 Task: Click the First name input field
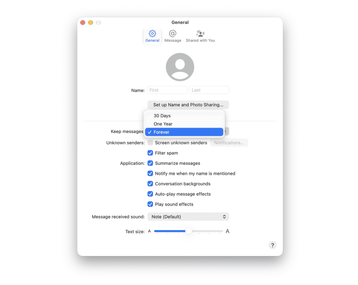pos(167,90)
